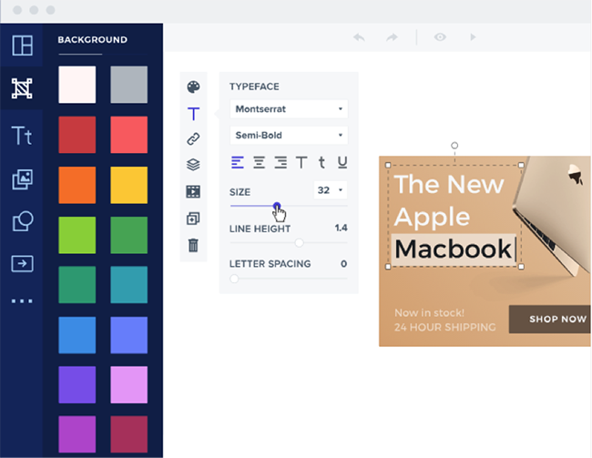Click the Line Height value 1.4
Screen dimensions: 592x458
[x=341, y=228]
